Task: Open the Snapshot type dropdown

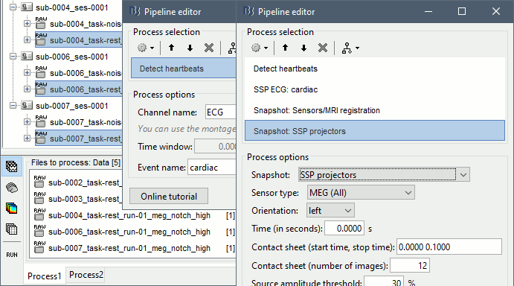Action: [384, 175]
